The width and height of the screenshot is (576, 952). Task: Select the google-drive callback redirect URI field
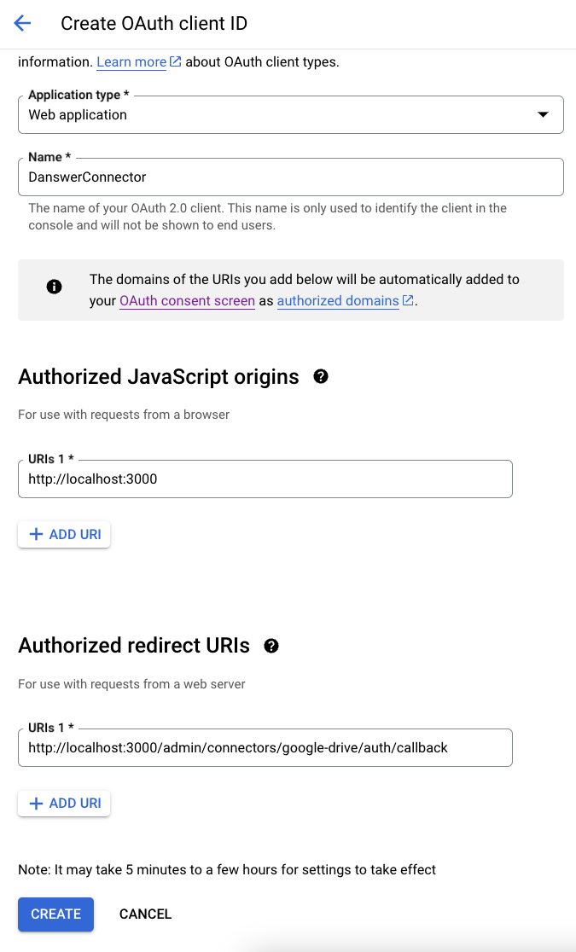[x=265, y=747]
